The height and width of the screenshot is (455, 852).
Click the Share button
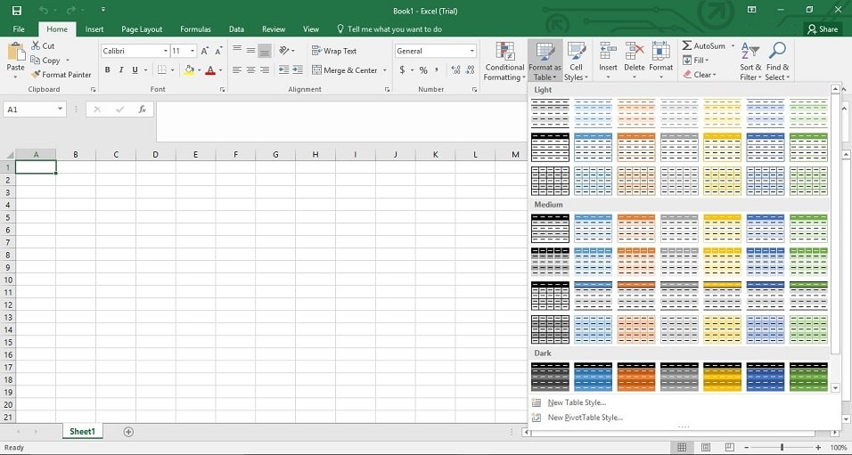(823, 29)
